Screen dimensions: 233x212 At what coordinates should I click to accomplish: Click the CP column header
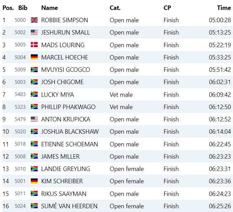167,8
